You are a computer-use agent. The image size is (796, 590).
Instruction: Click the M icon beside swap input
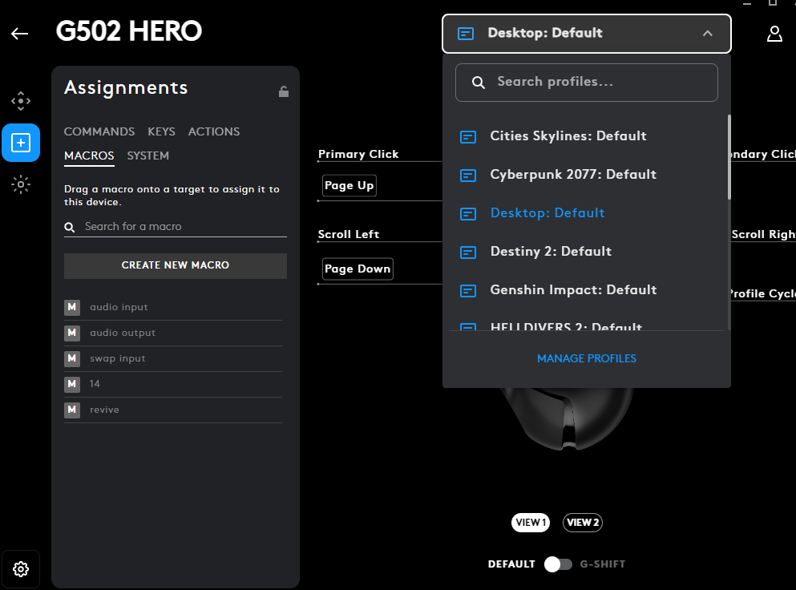[72, 358]
